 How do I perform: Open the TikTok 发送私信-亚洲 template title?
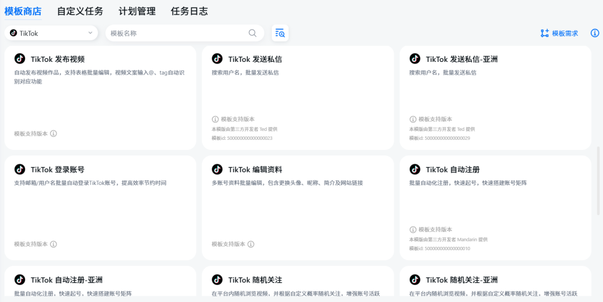tap(462, 59)
